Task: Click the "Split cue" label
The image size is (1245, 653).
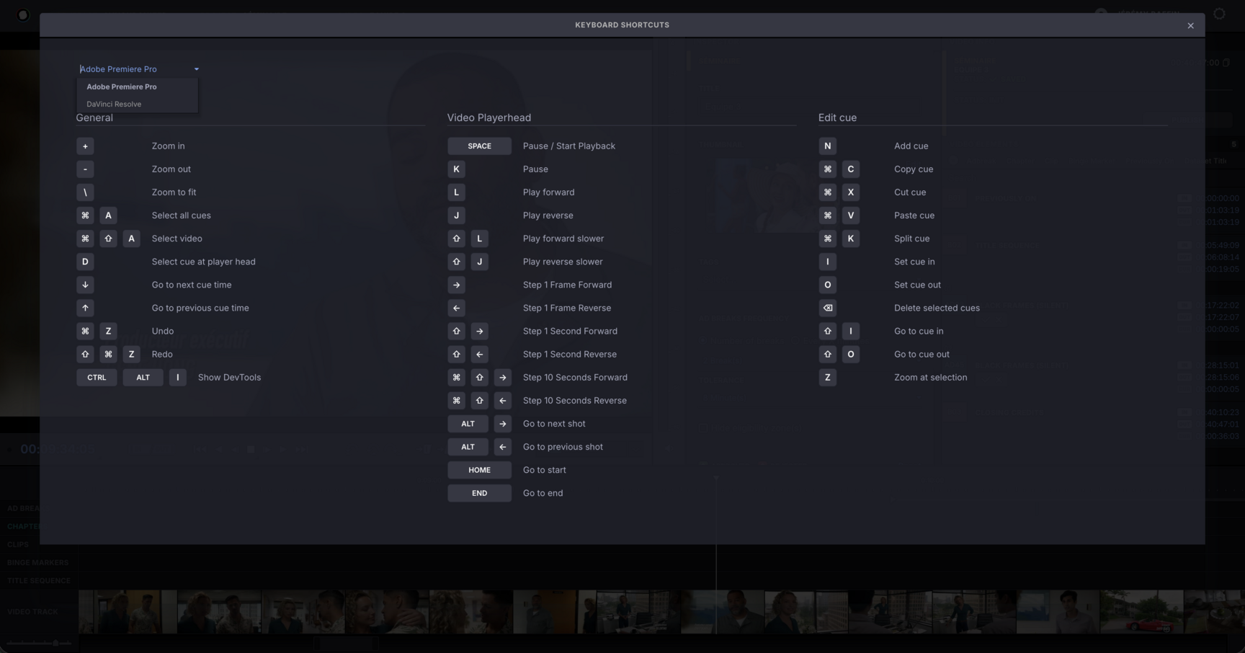Action: click(912, 239)
